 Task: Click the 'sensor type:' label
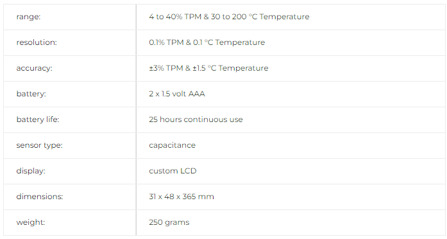pyautogui.click(x=39, y=145)
